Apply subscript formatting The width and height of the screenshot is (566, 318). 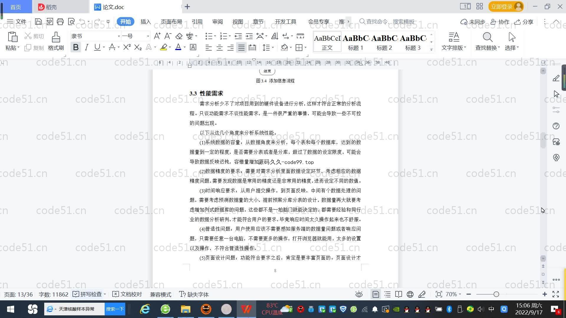tap(138, 47)
